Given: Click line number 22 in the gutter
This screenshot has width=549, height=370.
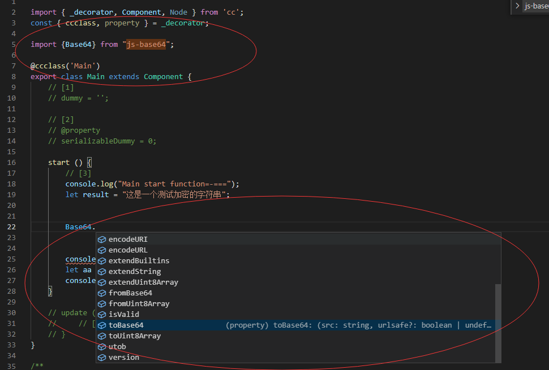Looking at the screenshot, I should tap(11, 227).
